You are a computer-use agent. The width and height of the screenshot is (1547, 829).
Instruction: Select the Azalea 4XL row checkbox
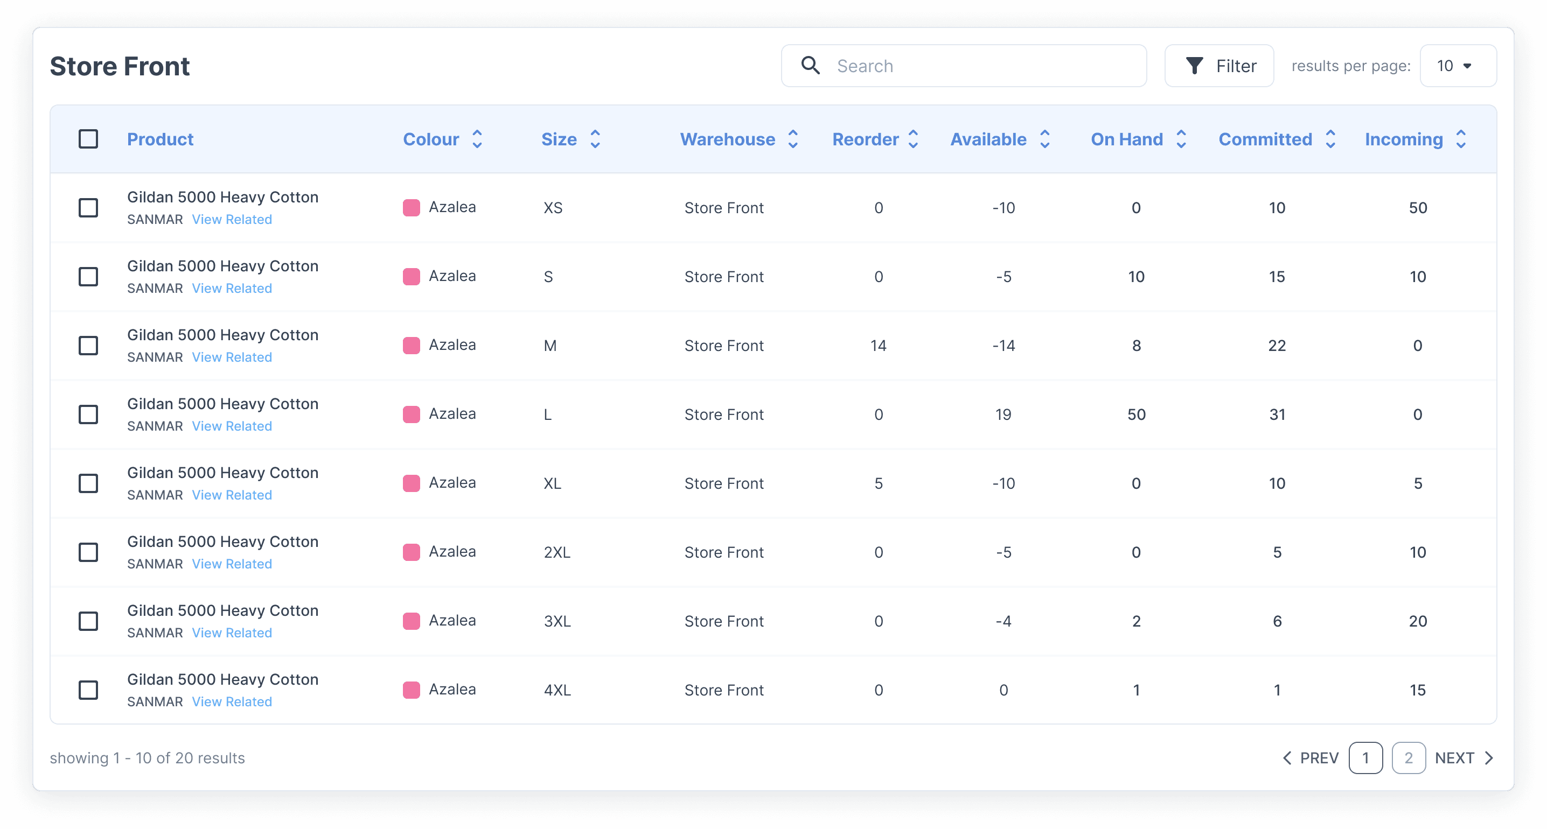click(88, 690)
